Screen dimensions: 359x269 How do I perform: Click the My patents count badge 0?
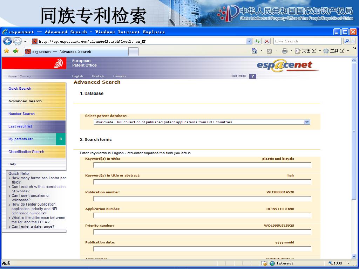click(x=61, y=139)
